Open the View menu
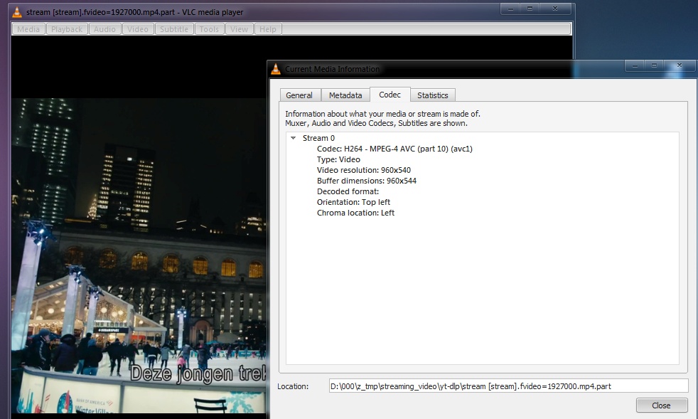 tap(239, 29)
